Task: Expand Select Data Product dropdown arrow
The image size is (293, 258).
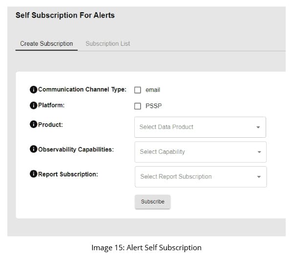Action: click(258, 128)
